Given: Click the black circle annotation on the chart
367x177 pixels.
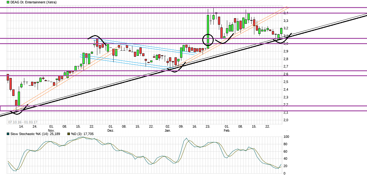Looking at the screenshot, I should [x=208, y=39].
